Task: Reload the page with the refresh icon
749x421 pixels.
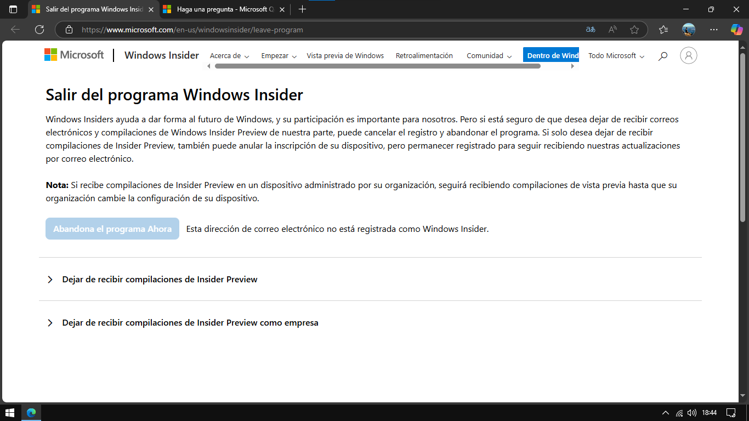Action: click(39, 30)
